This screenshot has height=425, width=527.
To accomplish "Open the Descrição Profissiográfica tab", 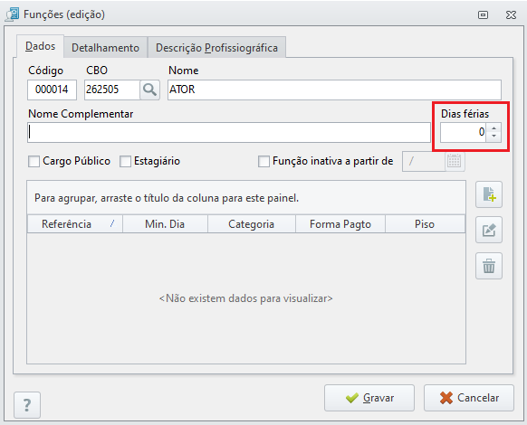I will (216, 48).
